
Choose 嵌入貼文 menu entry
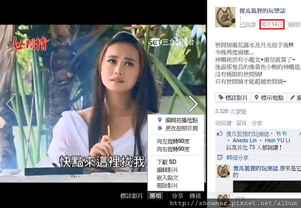168,178
